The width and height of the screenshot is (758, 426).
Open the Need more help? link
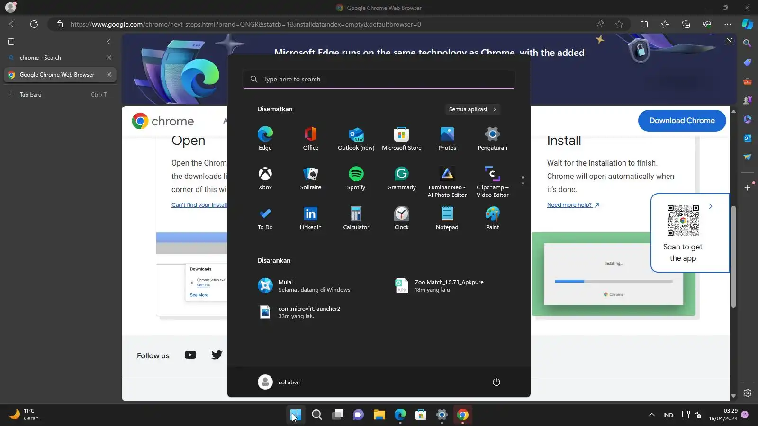tap(573, 205)
